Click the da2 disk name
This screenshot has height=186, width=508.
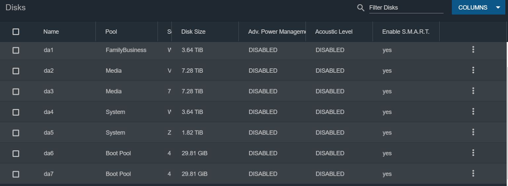(x=49, y=71)
